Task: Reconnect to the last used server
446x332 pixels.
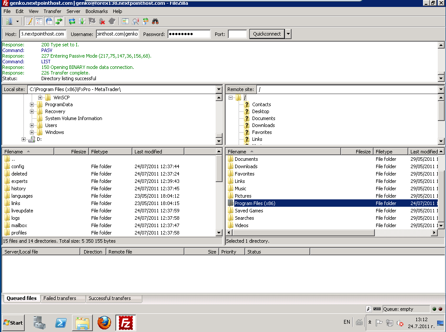Action: click(112, 21)
